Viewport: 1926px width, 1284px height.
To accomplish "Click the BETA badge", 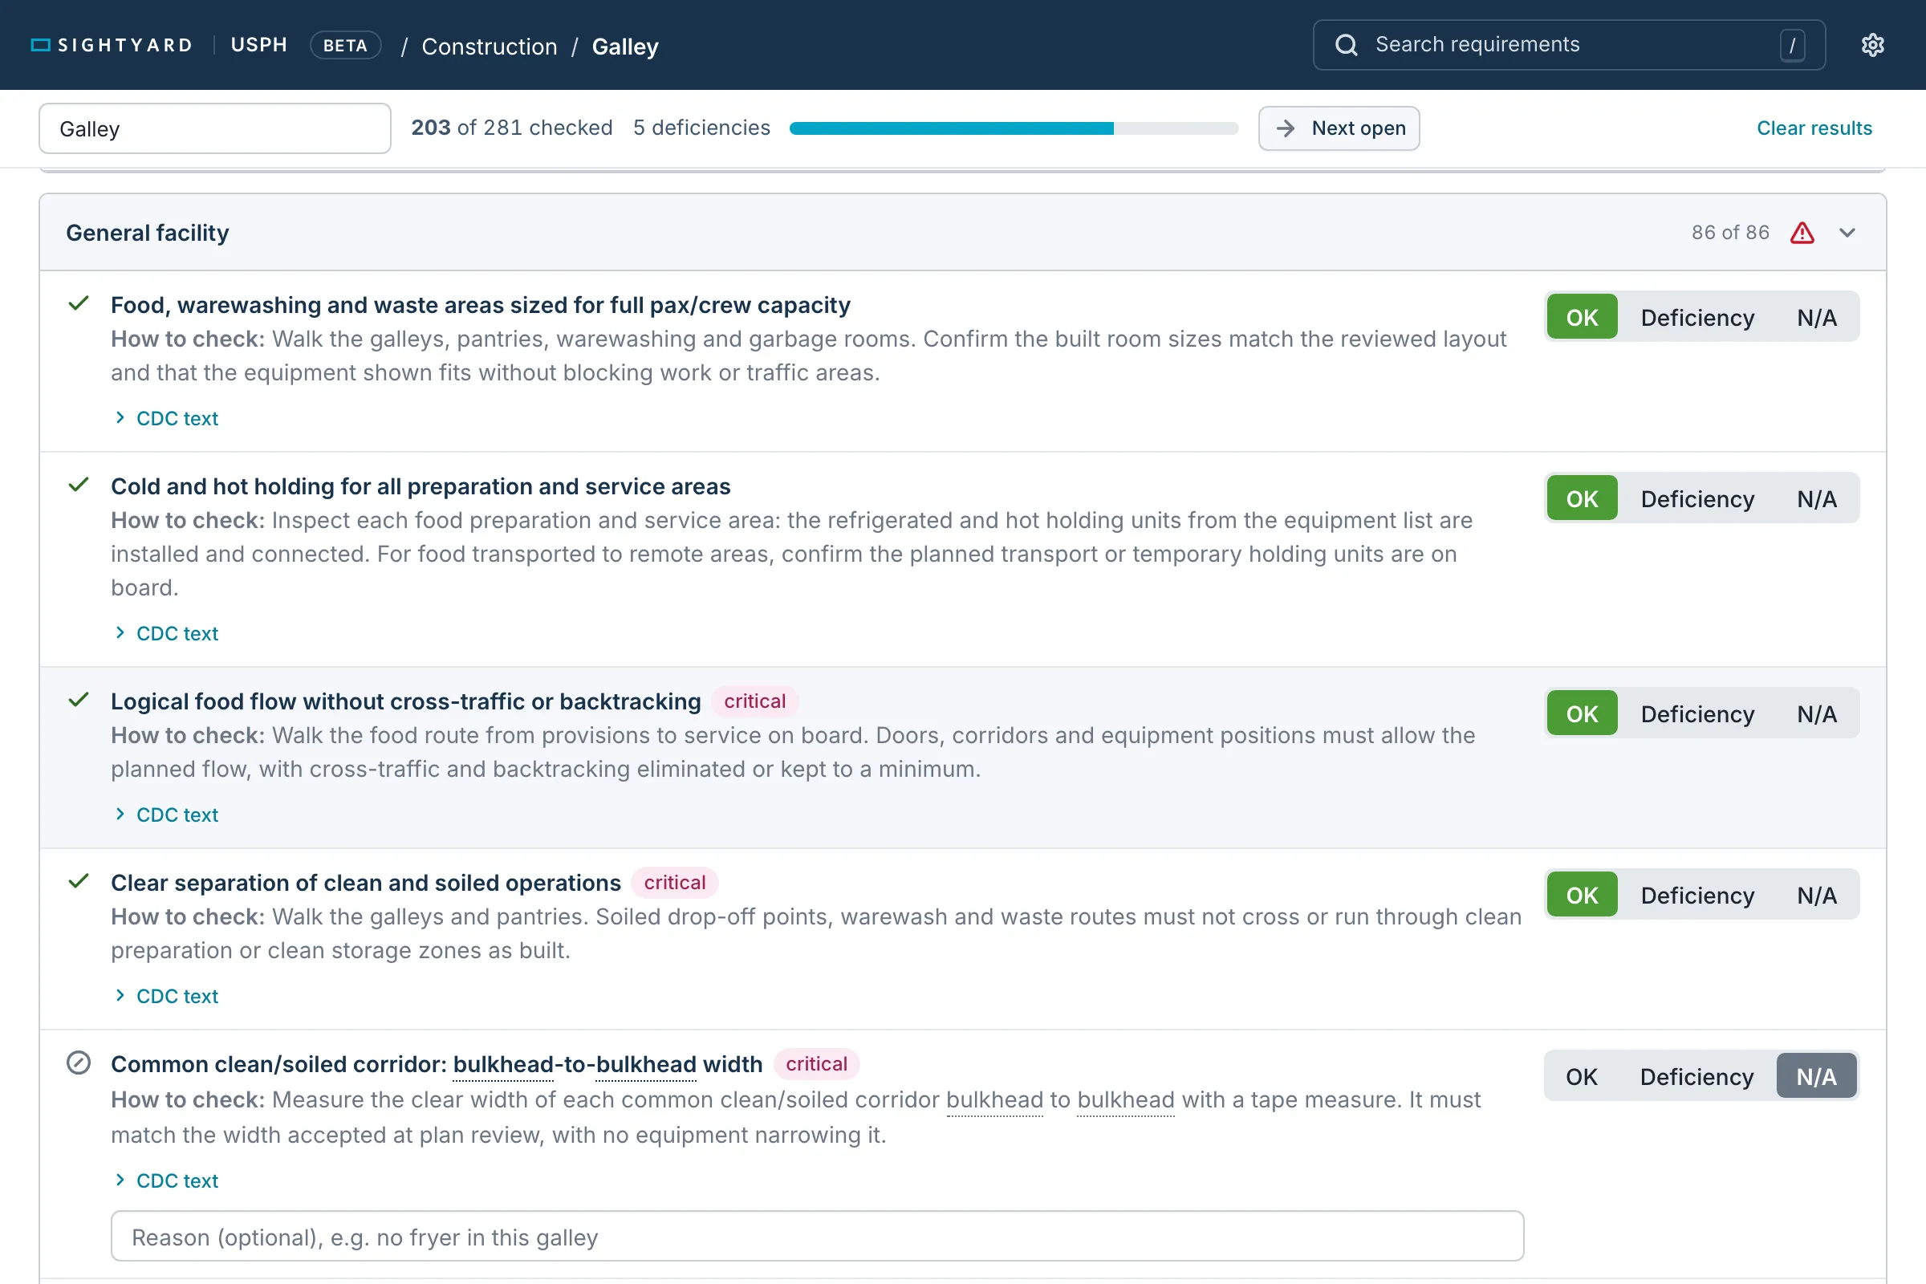I will 346,45.
